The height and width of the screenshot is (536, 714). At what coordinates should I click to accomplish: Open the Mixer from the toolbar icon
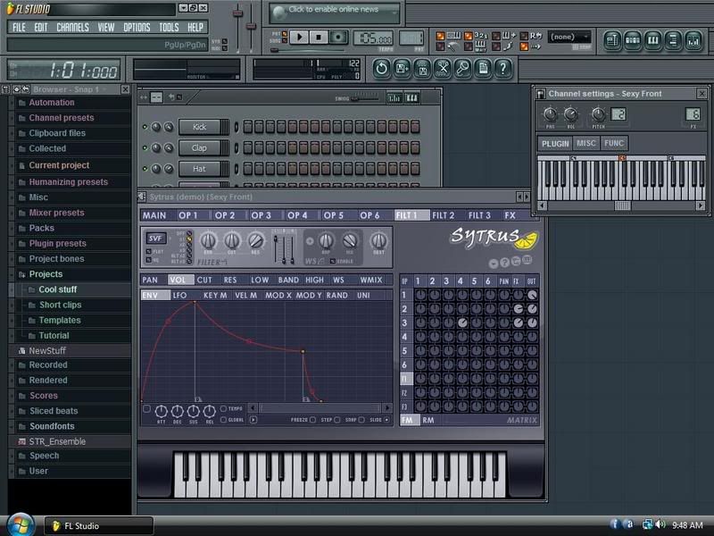tap(693, 41)
